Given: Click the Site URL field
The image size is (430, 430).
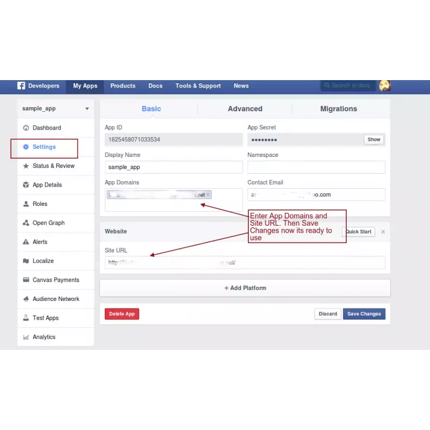Looking at the screenshot, I should (245, 262).
